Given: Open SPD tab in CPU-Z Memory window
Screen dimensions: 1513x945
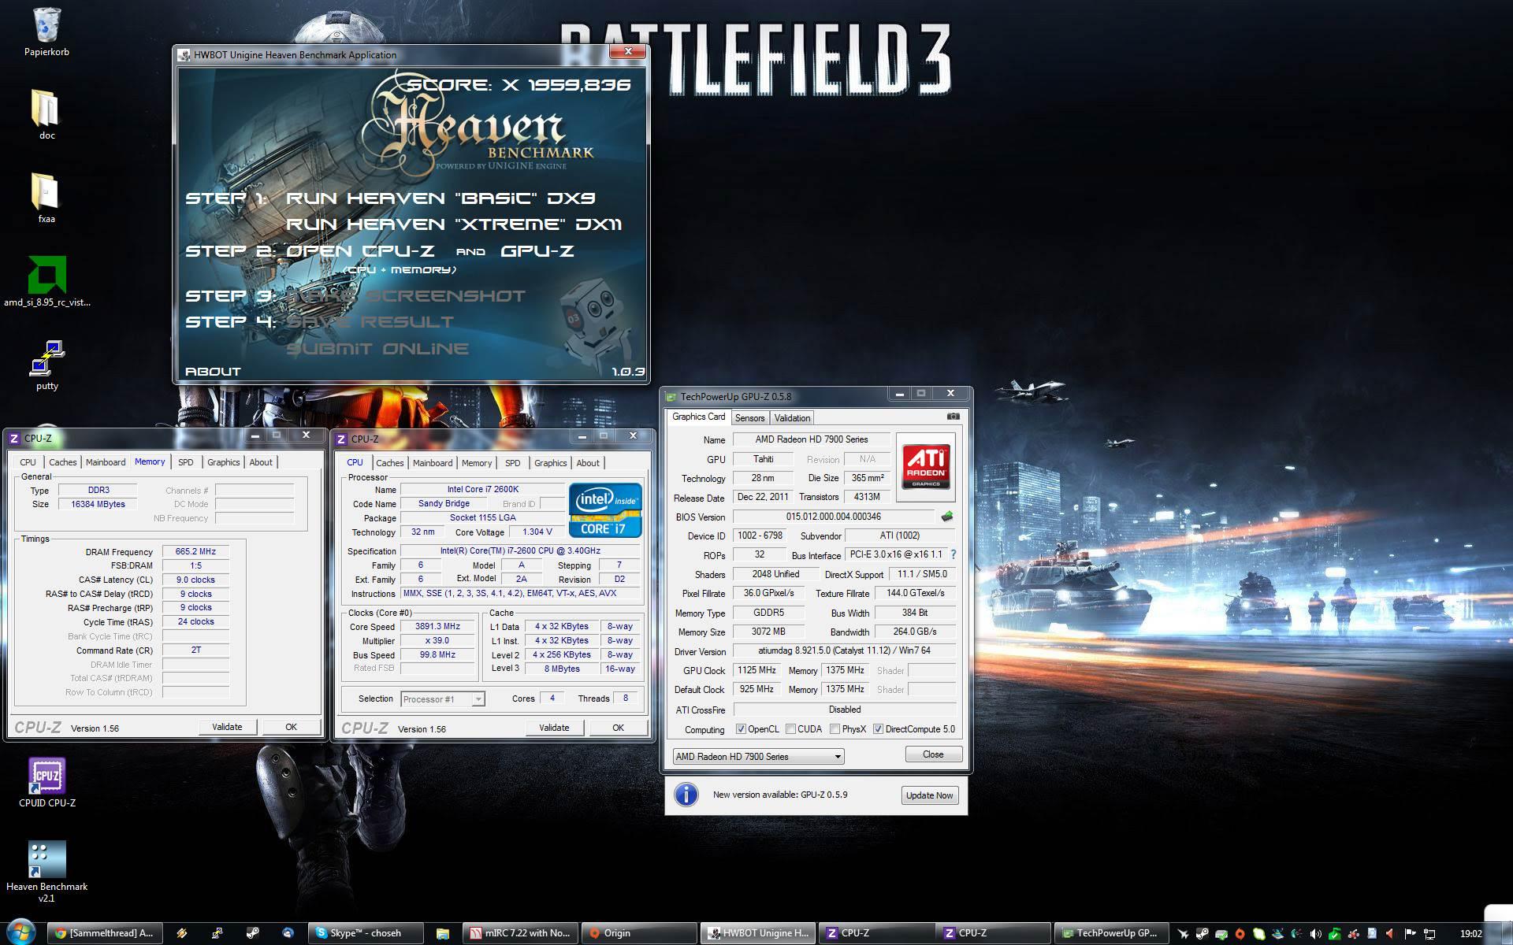Looking at the screenshot, I should tap(185, 462).
